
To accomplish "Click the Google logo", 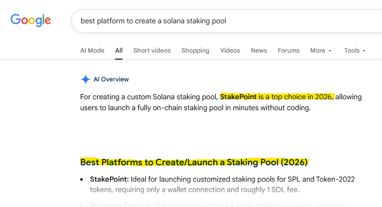I will click(30, 20).
